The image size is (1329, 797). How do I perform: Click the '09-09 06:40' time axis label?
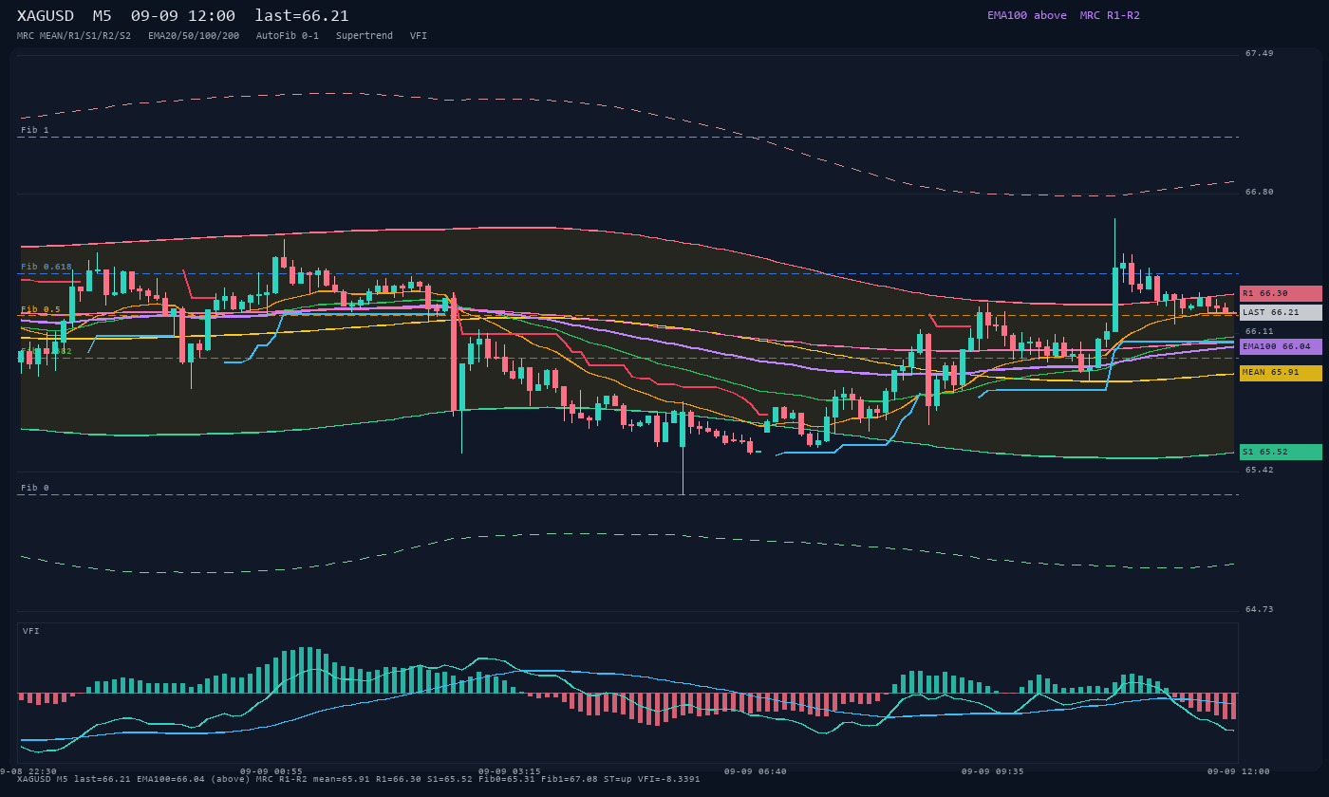coord(756,771)
